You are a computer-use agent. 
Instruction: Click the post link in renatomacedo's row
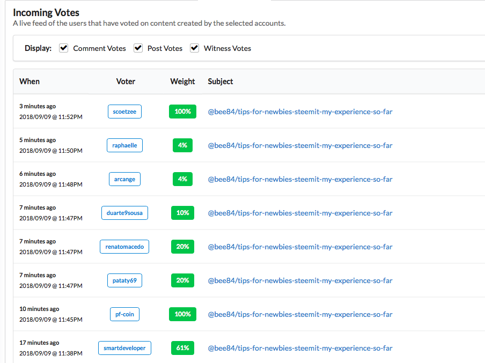tap(300, 247)
